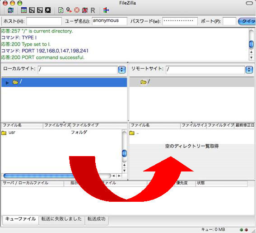
Task: Click the remote site path field
Action: click(205, 70)
